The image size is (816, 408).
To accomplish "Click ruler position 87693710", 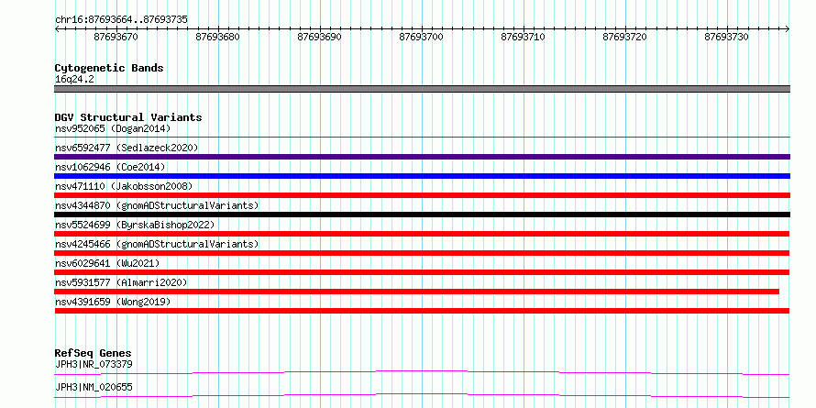I will click(523, 37).
